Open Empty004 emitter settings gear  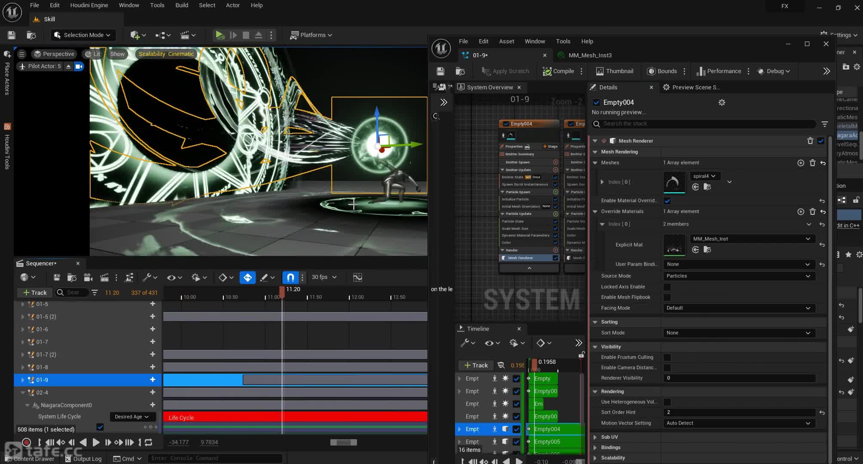pos(722,102)
